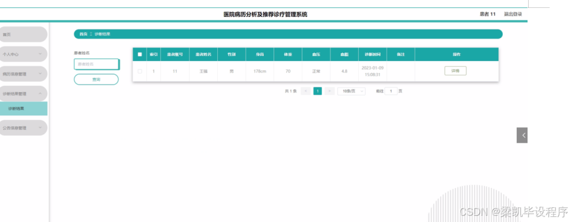Click the 178cm height cell

coord(260,71)
